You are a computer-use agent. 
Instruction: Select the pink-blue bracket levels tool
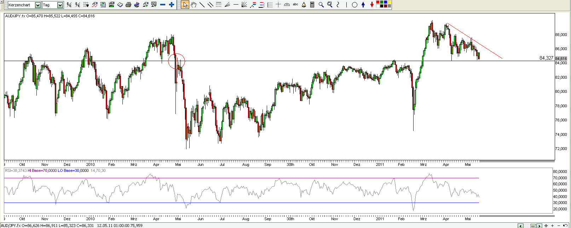coord(261,5)
